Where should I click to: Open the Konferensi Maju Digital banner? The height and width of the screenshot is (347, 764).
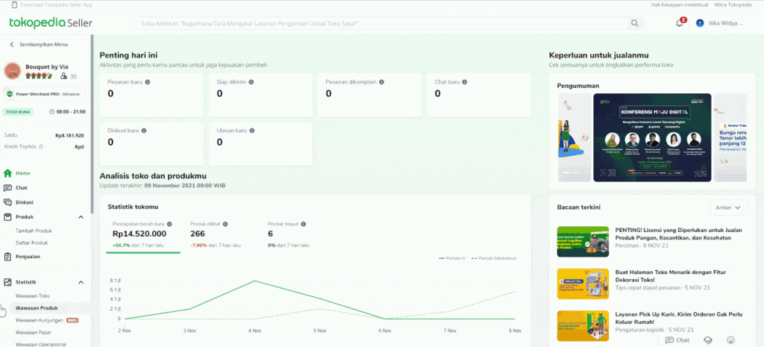click(652, 137)
